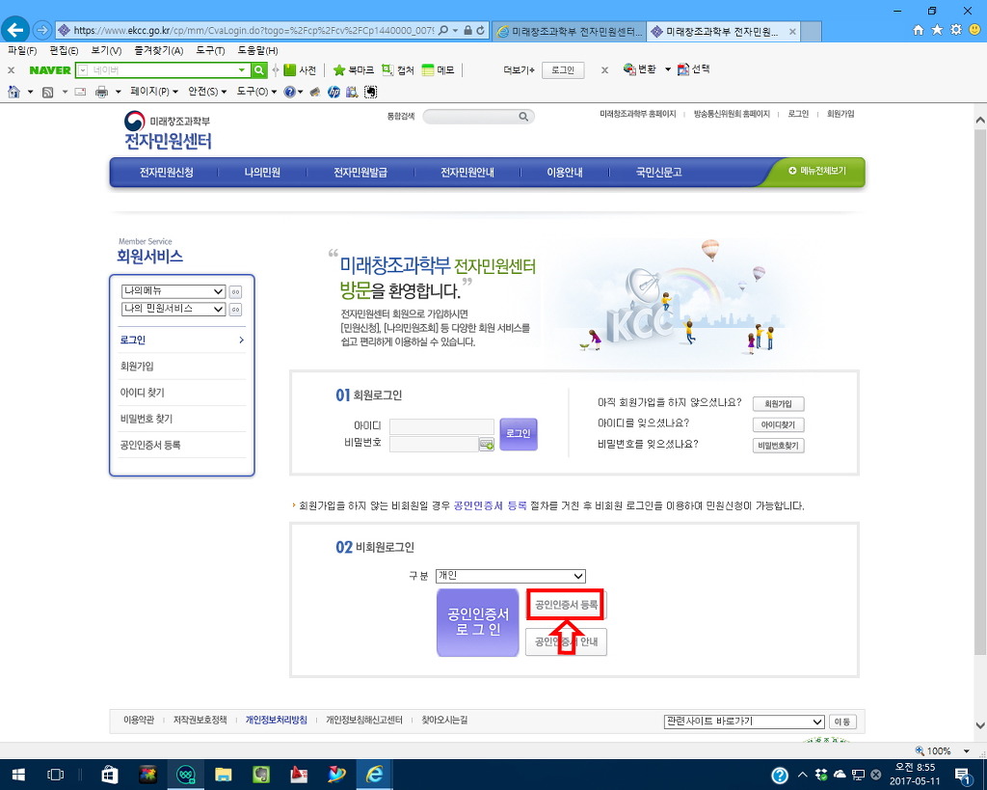
Task: Click the 아이디찾기 button
Action: 778,424
